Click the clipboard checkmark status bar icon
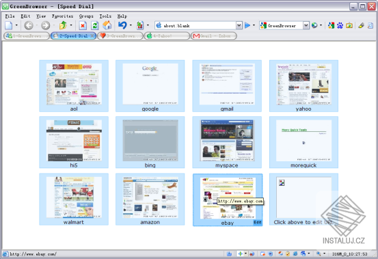This screenshot has width=378, height=259. 288,254
